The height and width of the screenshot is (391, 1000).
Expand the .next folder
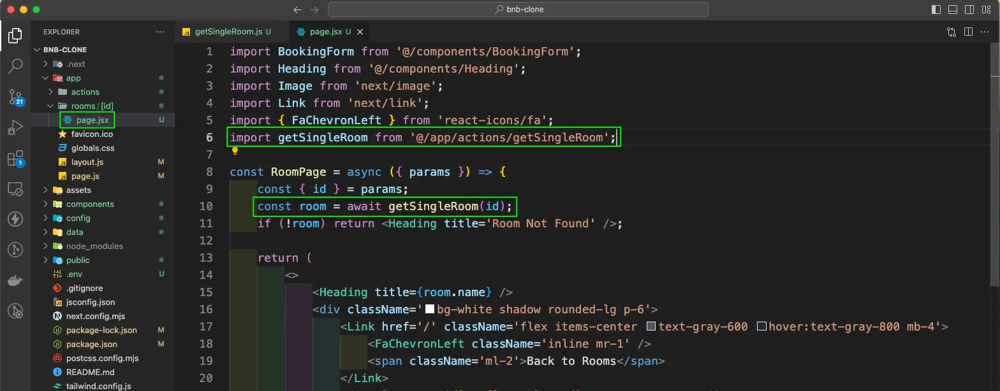coord(45,64)
